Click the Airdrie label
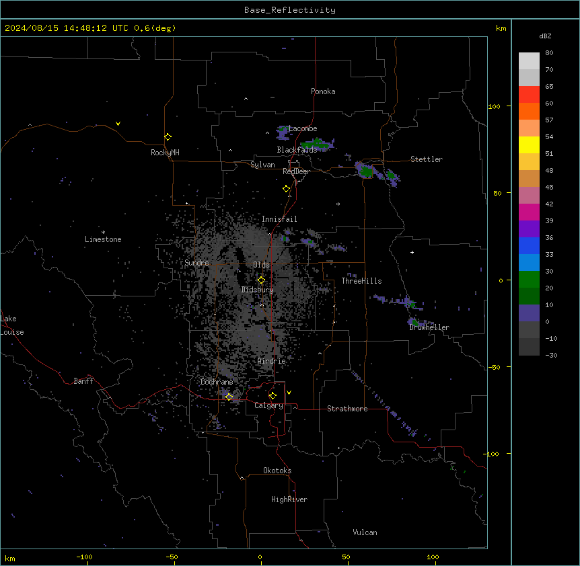The height and width of the screenshot is (566, 580). pos(272,361)
